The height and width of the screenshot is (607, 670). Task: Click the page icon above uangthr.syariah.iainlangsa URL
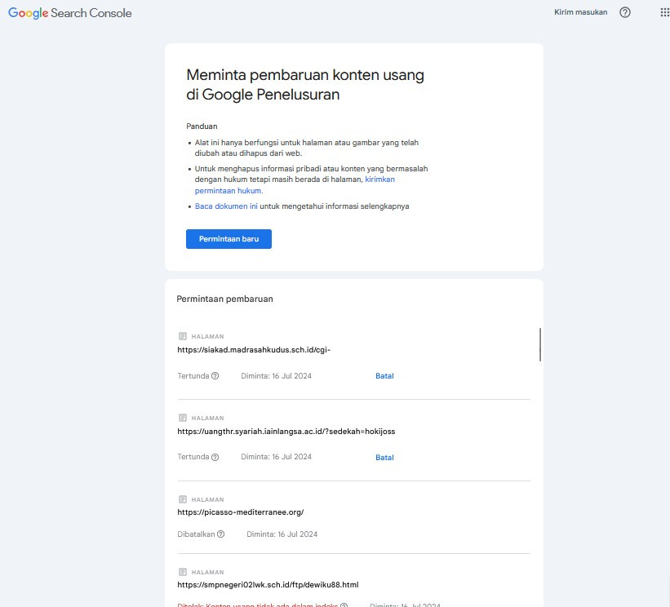click(x=183, y=418)
